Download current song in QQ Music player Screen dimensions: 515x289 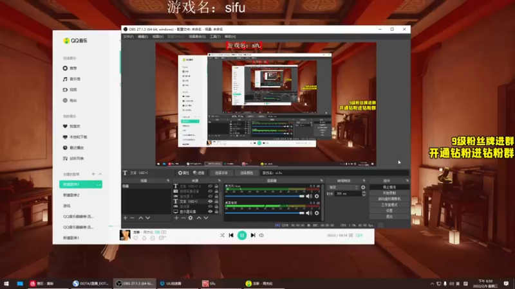[x=144, y=238]
